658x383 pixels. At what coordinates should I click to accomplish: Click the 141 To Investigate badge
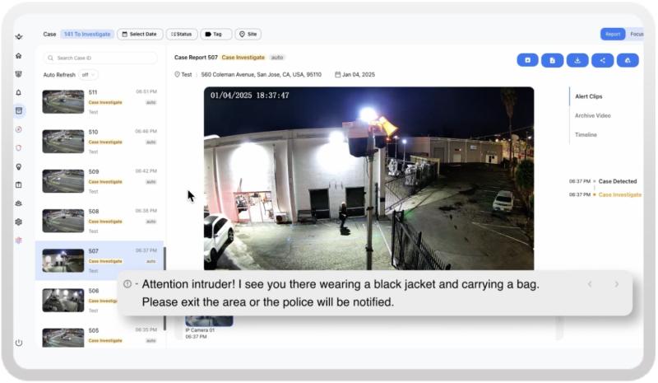click(x=87, y=34)
